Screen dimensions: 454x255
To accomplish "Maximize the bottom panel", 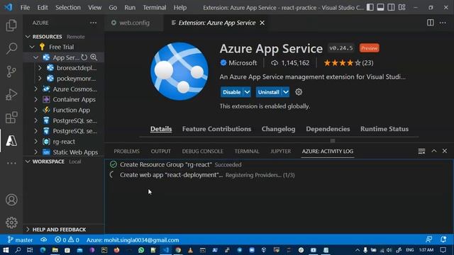I will click(x=433, y=151).
